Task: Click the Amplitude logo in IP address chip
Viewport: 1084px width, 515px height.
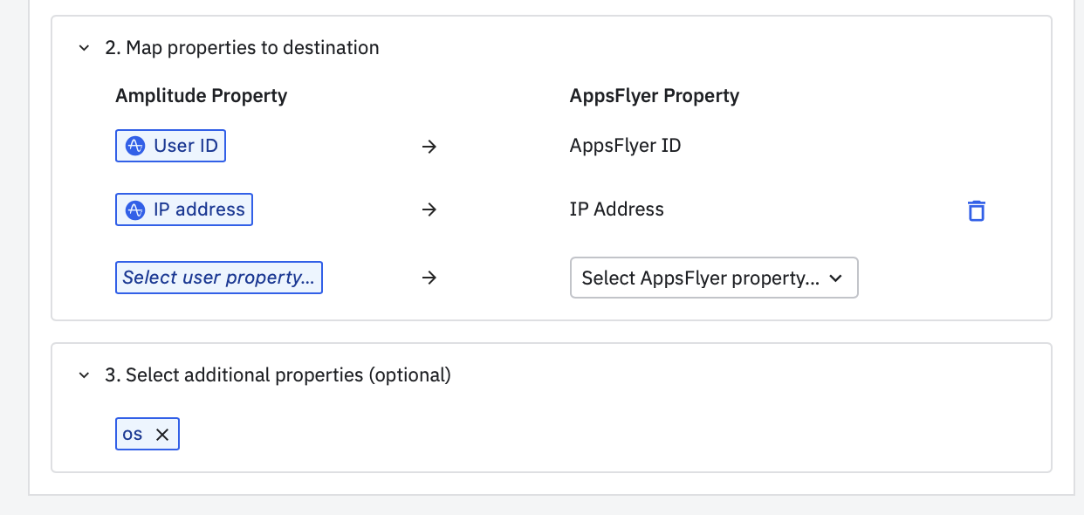Action: [135, 210]
